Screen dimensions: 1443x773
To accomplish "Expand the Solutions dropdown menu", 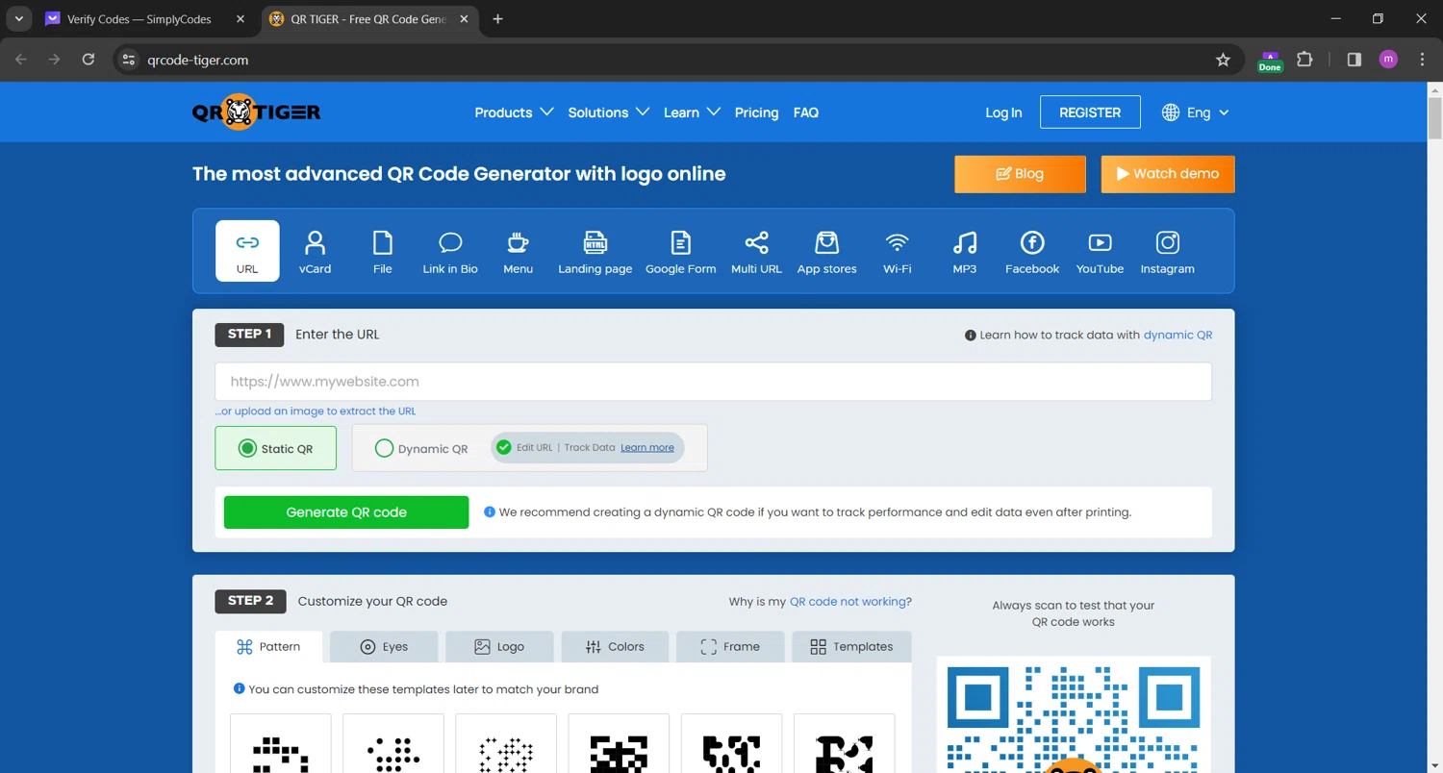I will click(609, 112).
